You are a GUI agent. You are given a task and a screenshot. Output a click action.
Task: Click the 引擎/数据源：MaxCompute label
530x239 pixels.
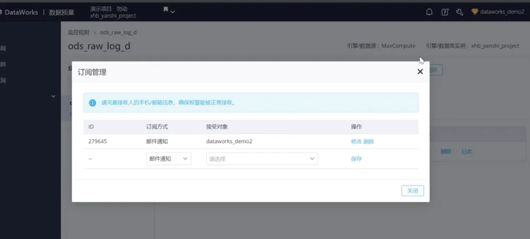click(x=381, y=46)
